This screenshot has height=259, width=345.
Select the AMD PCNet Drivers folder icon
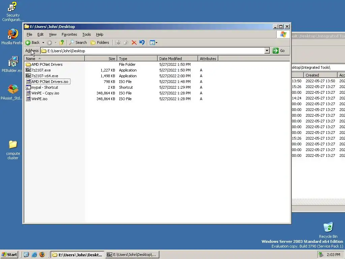point(28,64)
